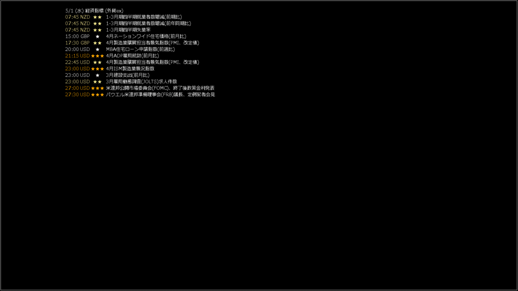Image resolution: width=518 pixels, height=291 pixels.
Task: Click 4月ネーションワイド住宅価格(前月比) text
Action: pyautogui.click(x=146, y=36)
